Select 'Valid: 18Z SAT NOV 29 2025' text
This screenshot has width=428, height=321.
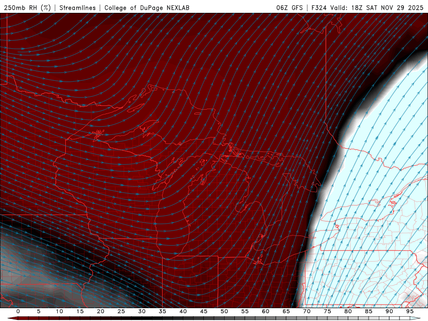[x=377, y=7]
